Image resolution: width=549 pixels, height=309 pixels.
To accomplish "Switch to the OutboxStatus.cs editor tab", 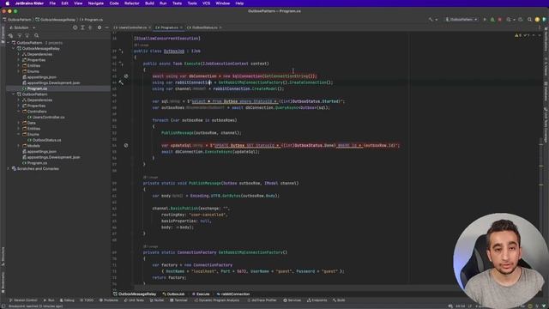I will [205, 27].
